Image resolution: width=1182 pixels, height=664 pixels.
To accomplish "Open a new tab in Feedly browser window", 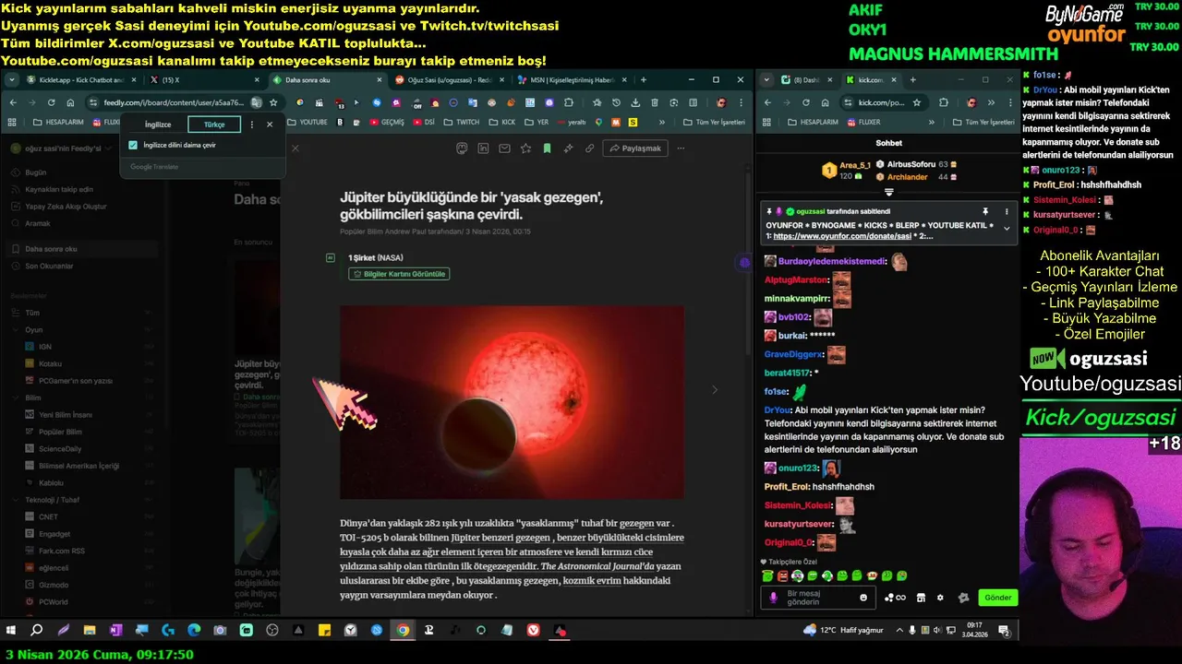I will 644,80.
